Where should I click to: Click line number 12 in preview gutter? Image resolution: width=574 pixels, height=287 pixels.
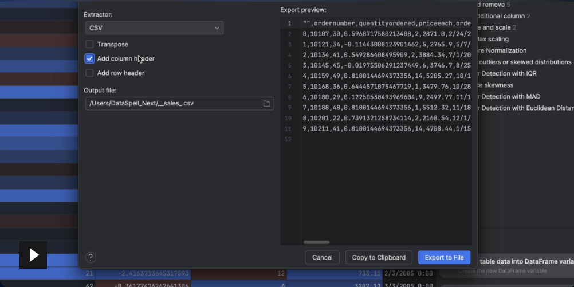[x=289, y=139]
